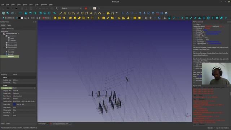Select the Draft Wire polyline tool
The height and width of the screenshot is (130, 231).
pyautogui.click(x=65, y=13)
